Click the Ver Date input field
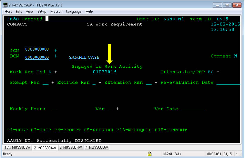Image resolution: width=245 pixels, height=158 pixels. point(193,109)
